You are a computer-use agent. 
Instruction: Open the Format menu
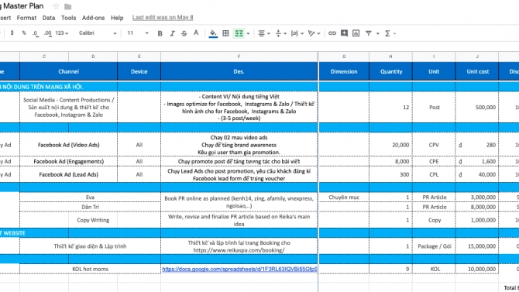(x=26, y=18)
